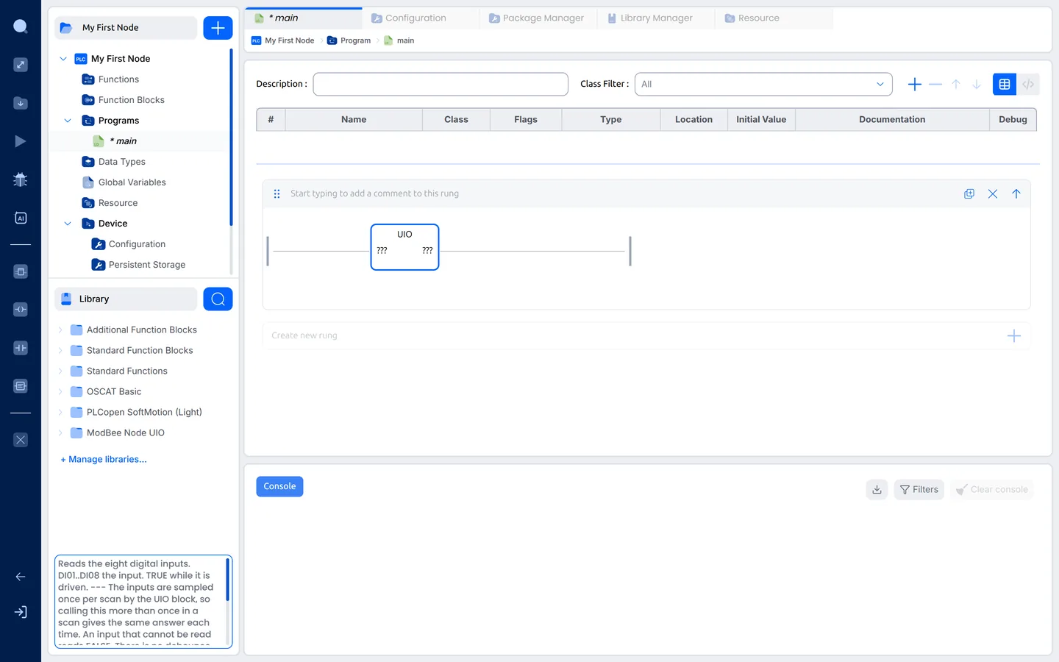Click the back arrow icon in sidebar
This screenshot has width=1059, height=662.
click(x=21, y=577)
